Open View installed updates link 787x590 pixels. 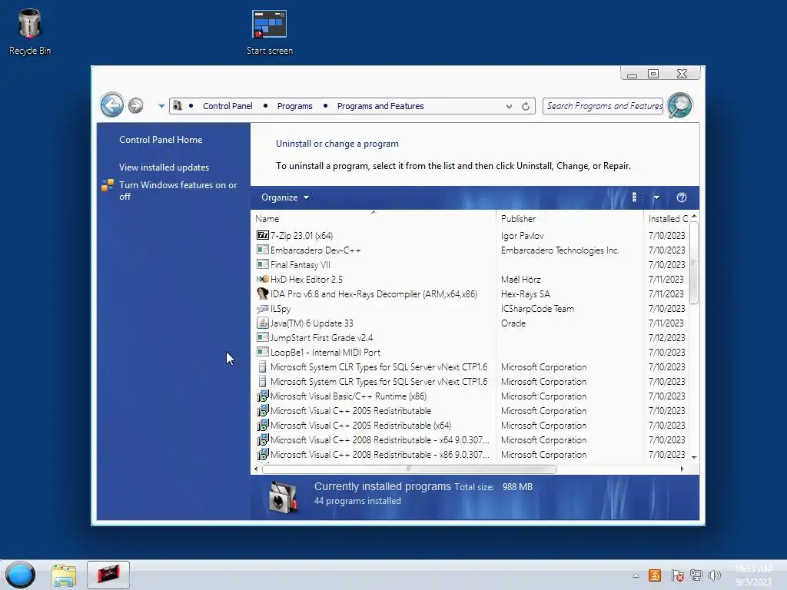(164, 167)
